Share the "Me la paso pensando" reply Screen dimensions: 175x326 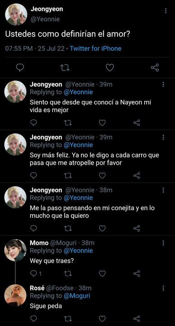pos(137,229)
